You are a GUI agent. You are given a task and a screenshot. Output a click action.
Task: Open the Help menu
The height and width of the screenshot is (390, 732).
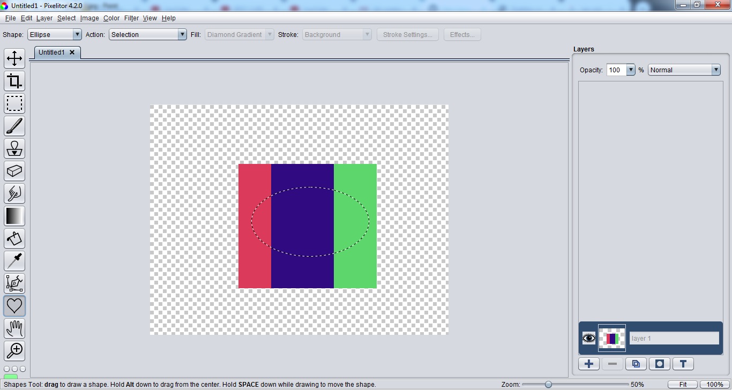[x=169, y=18]
